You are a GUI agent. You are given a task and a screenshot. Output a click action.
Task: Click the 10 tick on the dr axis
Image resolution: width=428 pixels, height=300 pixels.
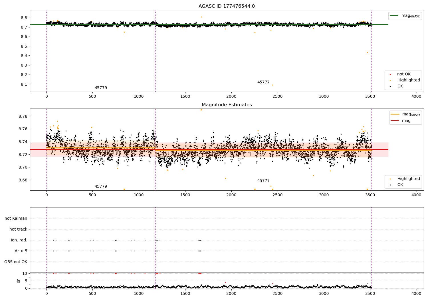pos(25,274)
